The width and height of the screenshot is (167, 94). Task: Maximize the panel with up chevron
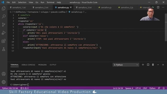point(158,65)
